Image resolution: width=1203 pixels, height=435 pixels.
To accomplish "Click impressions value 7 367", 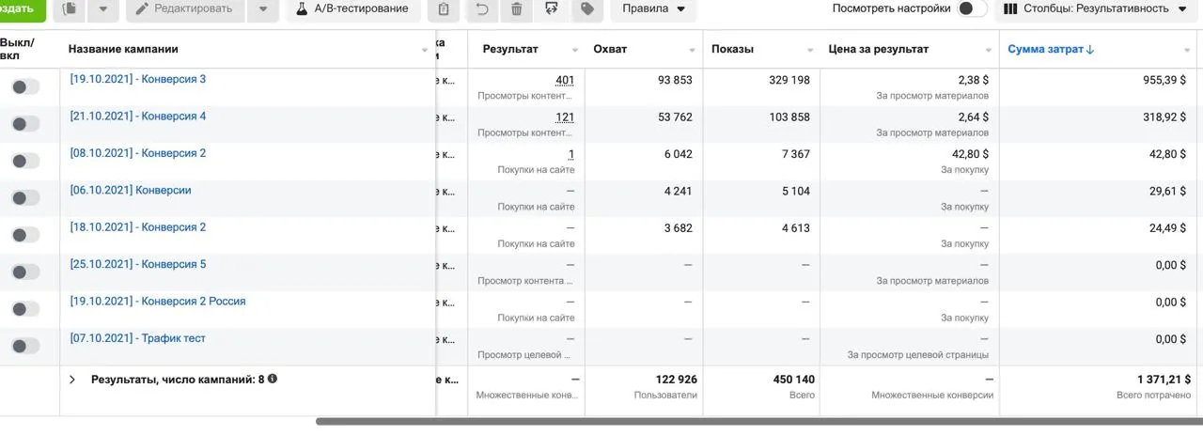I will pos(795,154).
